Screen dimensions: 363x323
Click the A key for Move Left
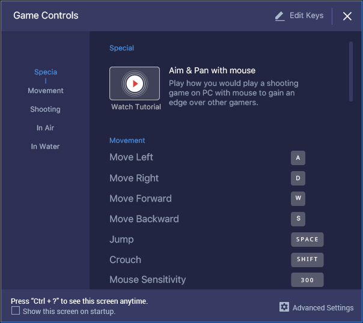pyautogui.click(x=298, y=158)
